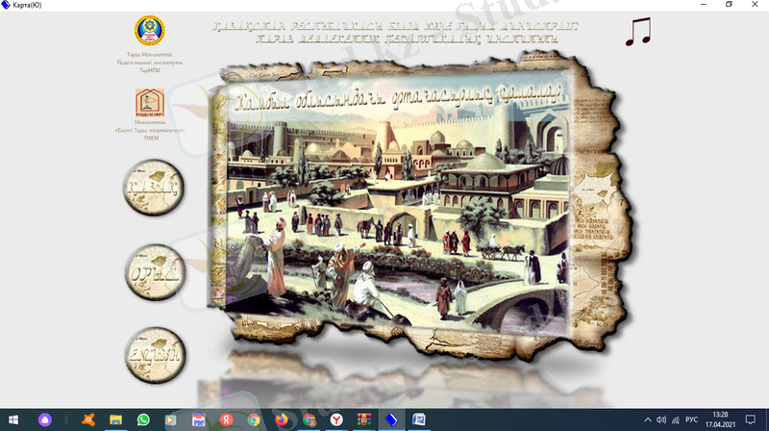The image size is (769, 431).
Task: Open Firefox browser from taskbar
Action: (x=282, y=419)
